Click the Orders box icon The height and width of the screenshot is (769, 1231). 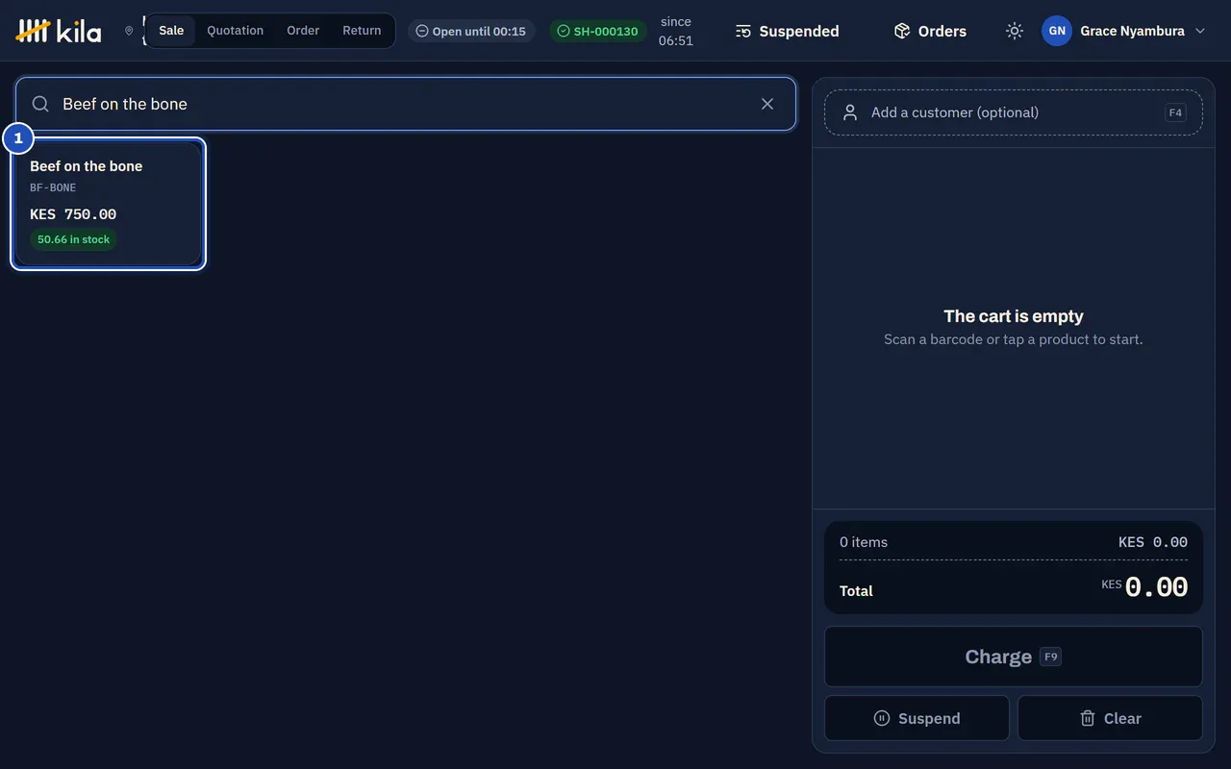[902, 31]
